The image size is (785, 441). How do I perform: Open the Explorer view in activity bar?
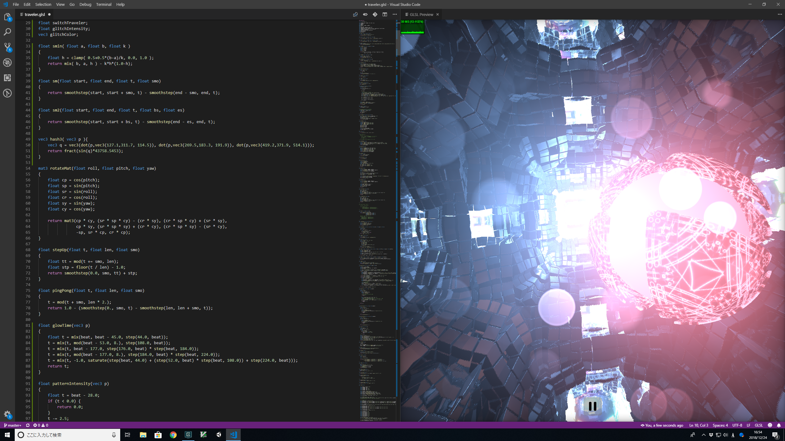coord(7,17)
